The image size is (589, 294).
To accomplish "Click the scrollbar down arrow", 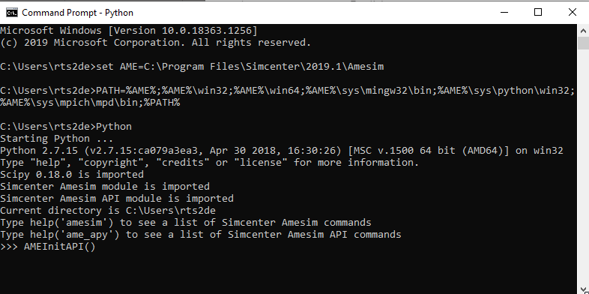I will (x=583, y=289).
